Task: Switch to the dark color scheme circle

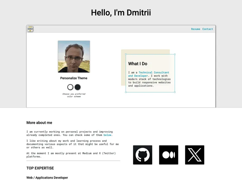Action: click(x=78, y=87)
